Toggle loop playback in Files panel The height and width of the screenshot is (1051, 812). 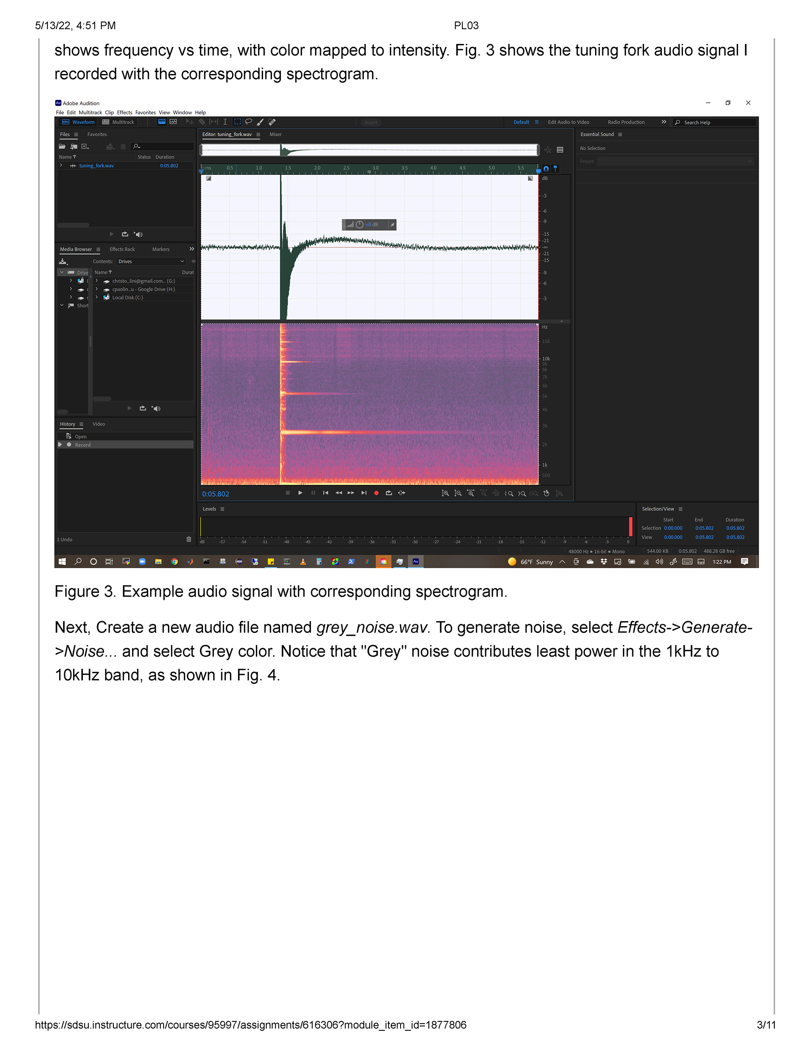(x=125, y=234)
